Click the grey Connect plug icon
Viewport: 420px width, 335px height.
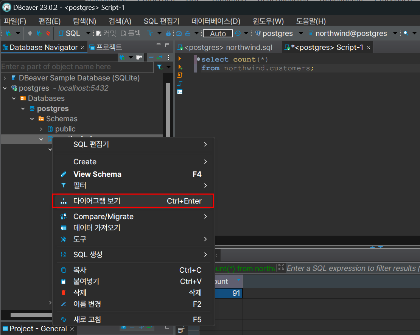pyautogui.click(x=30, y=33)
